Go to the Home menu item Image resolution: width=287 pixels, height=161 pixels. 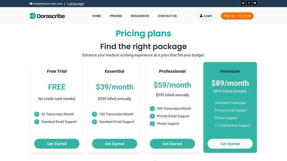pos(96,16)
